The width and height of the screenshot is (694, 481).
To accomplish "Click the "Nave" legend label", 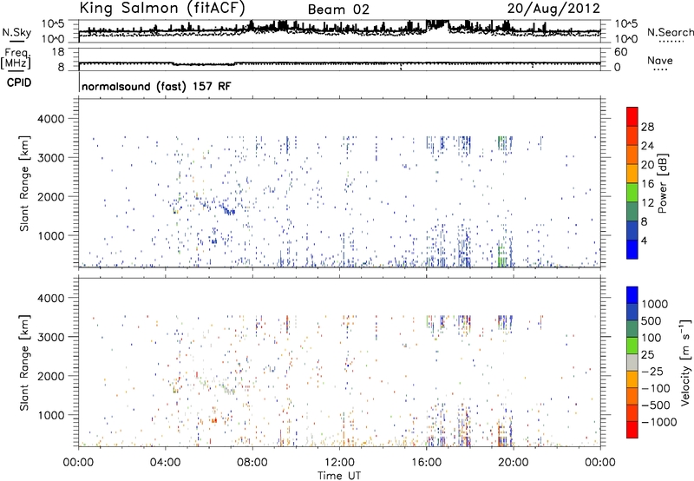I will (660, 60).
